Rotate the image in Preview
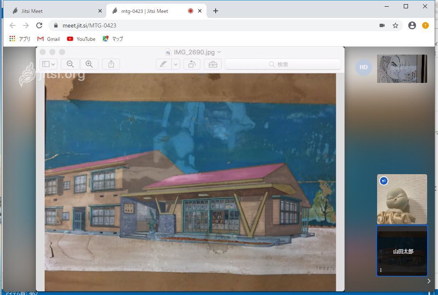Screen dimensions: 438x295 pyautogui.click(x=191, y=64)
